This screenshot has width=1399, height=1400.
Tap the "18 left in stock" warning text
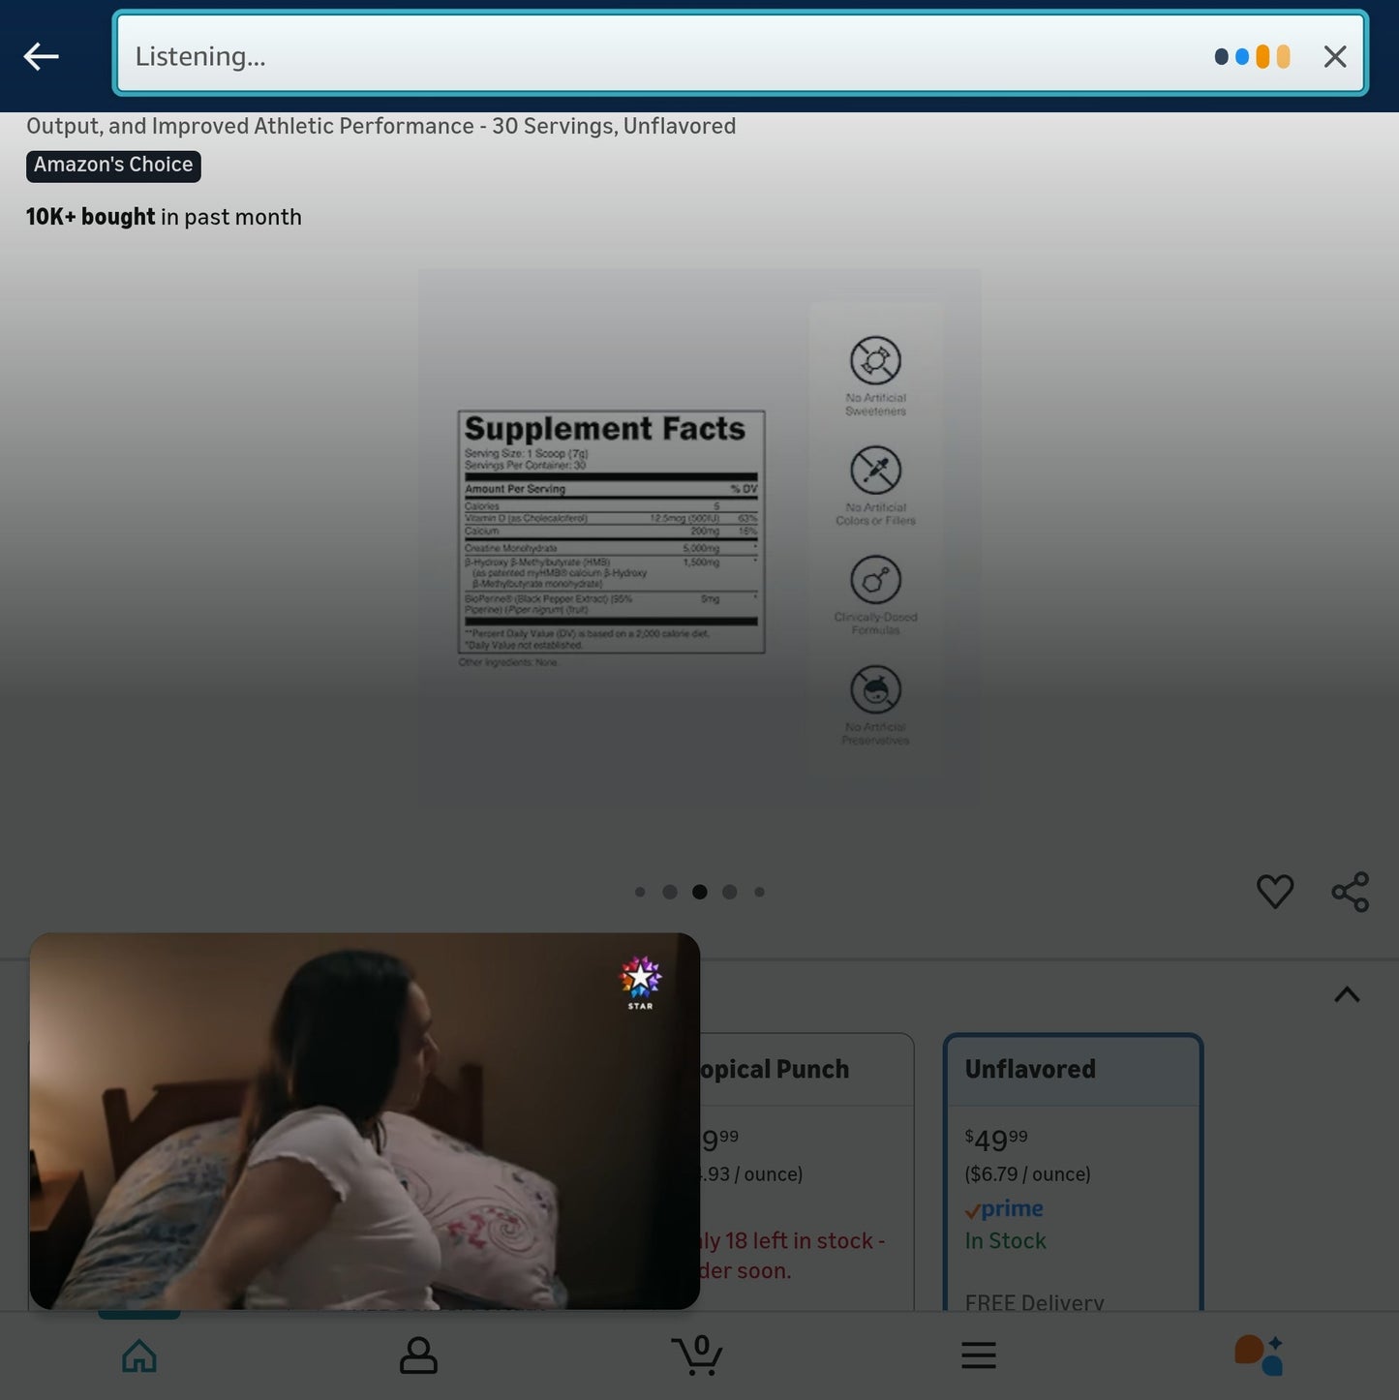point(792,1255)
